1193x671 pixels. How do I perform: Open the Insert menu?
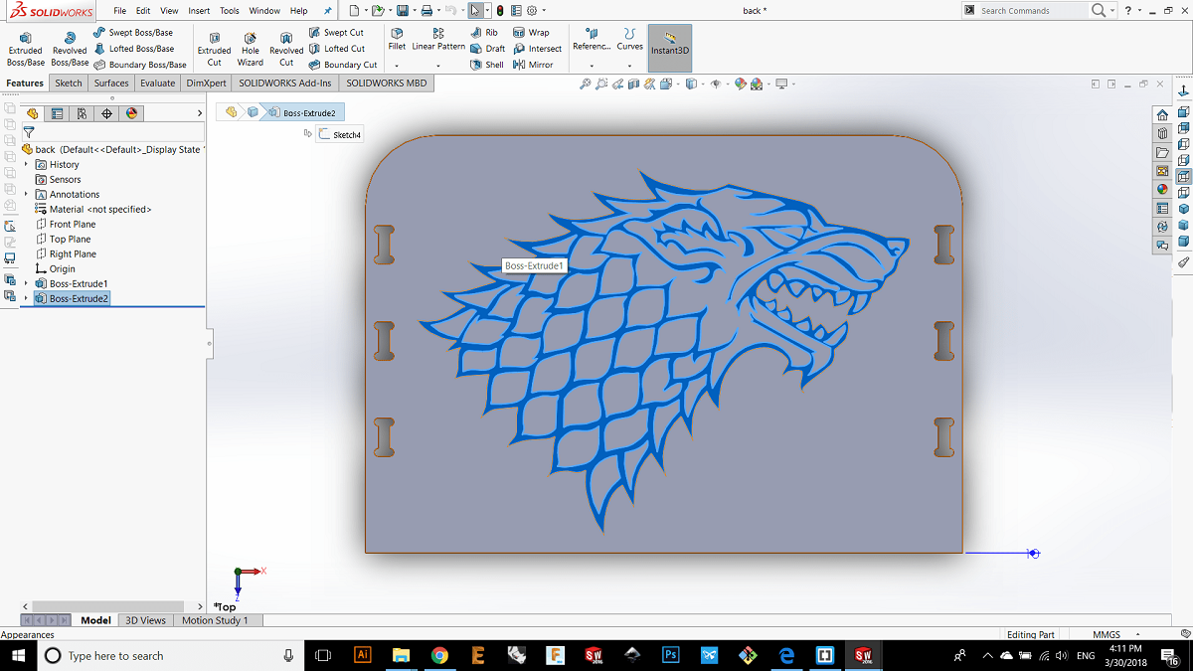pyautogui.click(x=199, y=11)
